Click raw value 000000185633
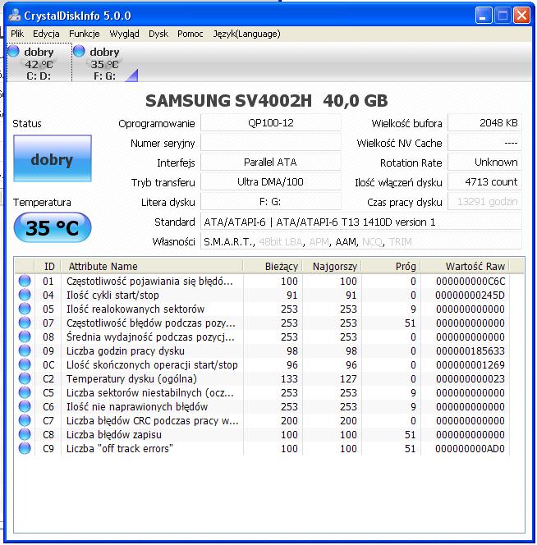The height and width of the screenshot is (545, 537). pos(470,350)
